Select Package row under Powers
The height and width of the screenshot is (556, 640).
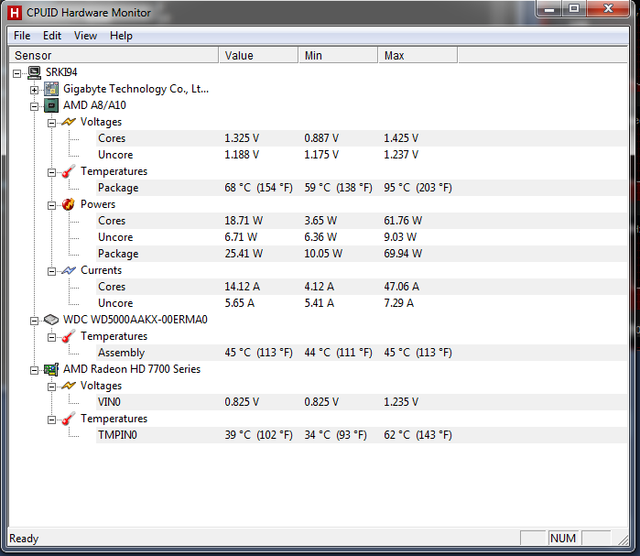362,254
